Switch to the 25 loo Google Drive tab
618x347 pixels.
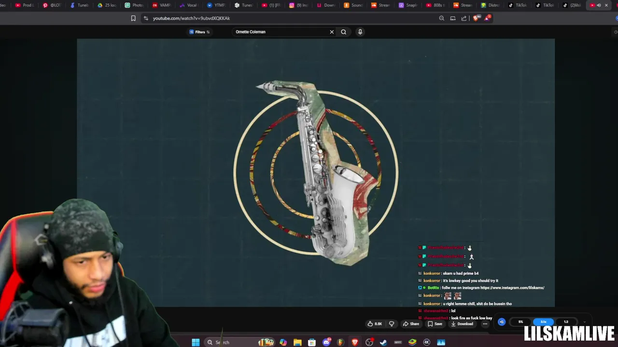click(x=107, y=5)
